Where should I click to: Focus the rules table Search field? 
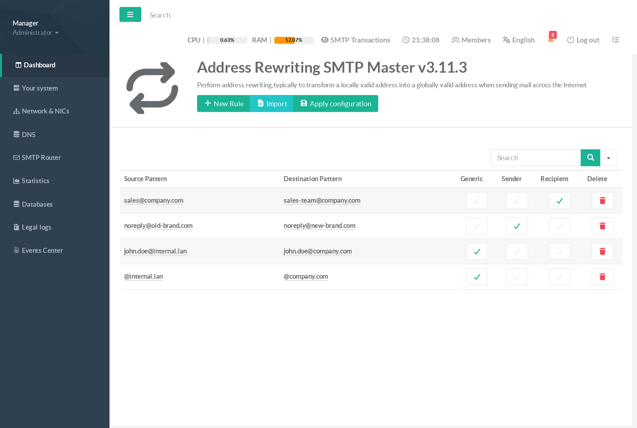pyautogui.click(x=535, y=158)
